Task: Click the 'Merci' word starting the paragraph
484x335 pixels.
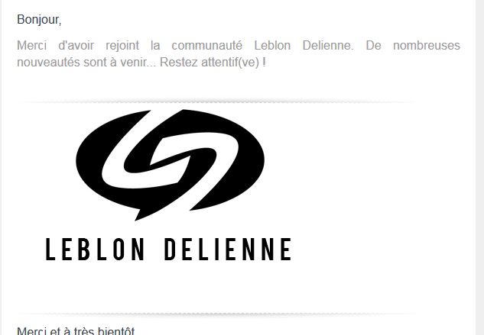Action: [31, 46]
